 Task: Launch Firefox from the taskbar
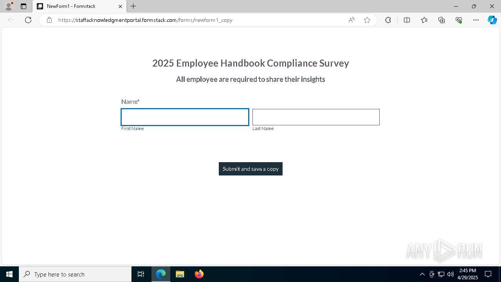point(199,274)
